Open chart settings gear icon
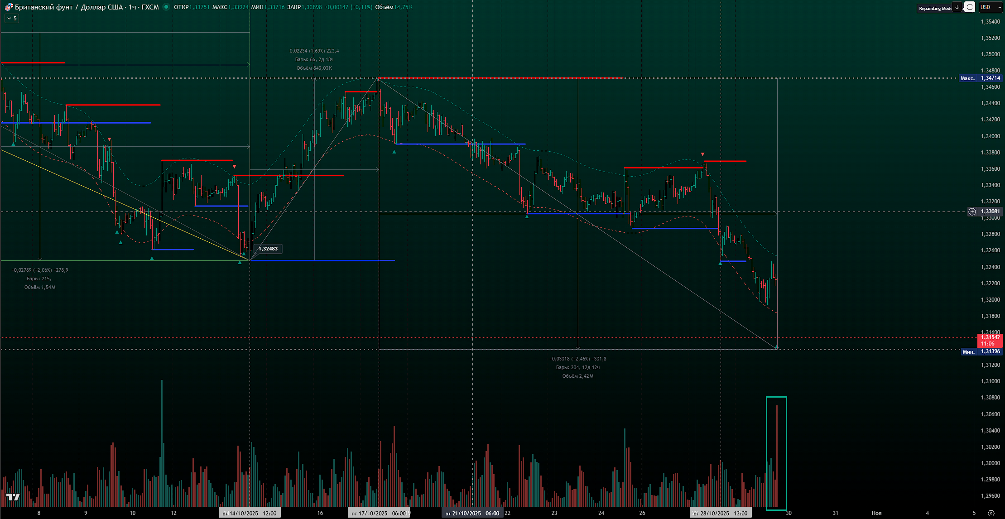The width and height of the screenshot is (1005, 519). [991, 513]
